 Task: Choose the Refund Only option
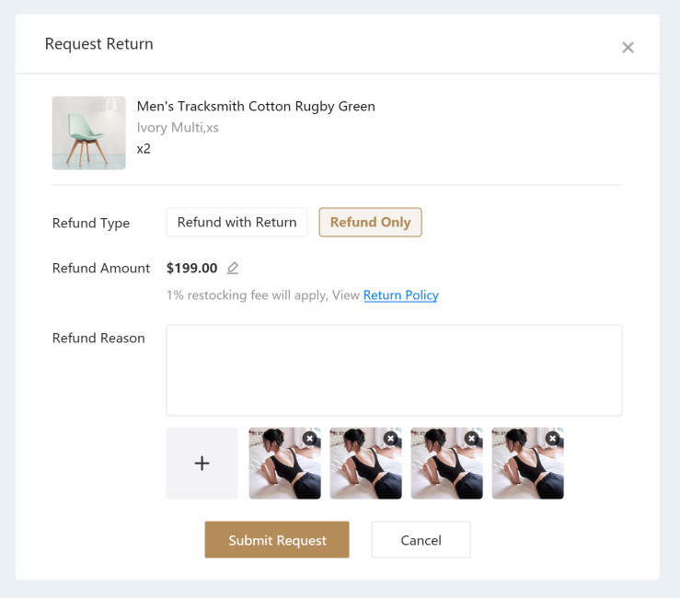coord(370,223)
